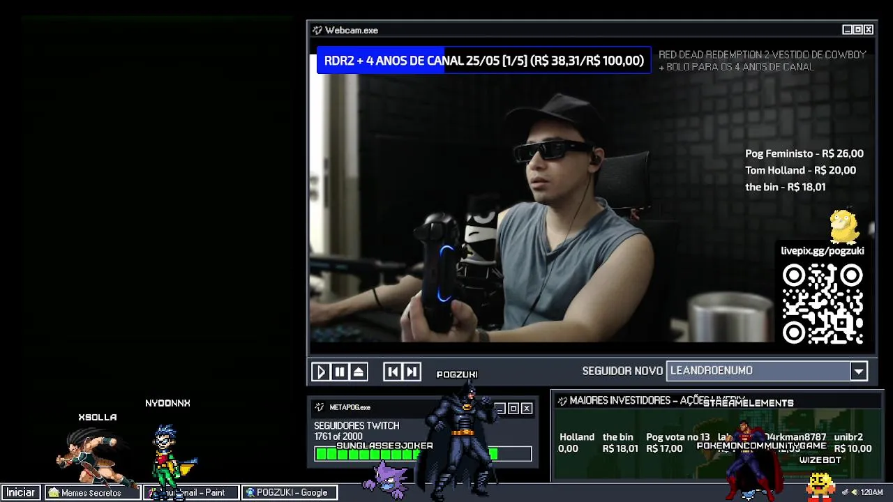Click the Iniciar start button
893x502 pixels.
[x=21, y=492]
